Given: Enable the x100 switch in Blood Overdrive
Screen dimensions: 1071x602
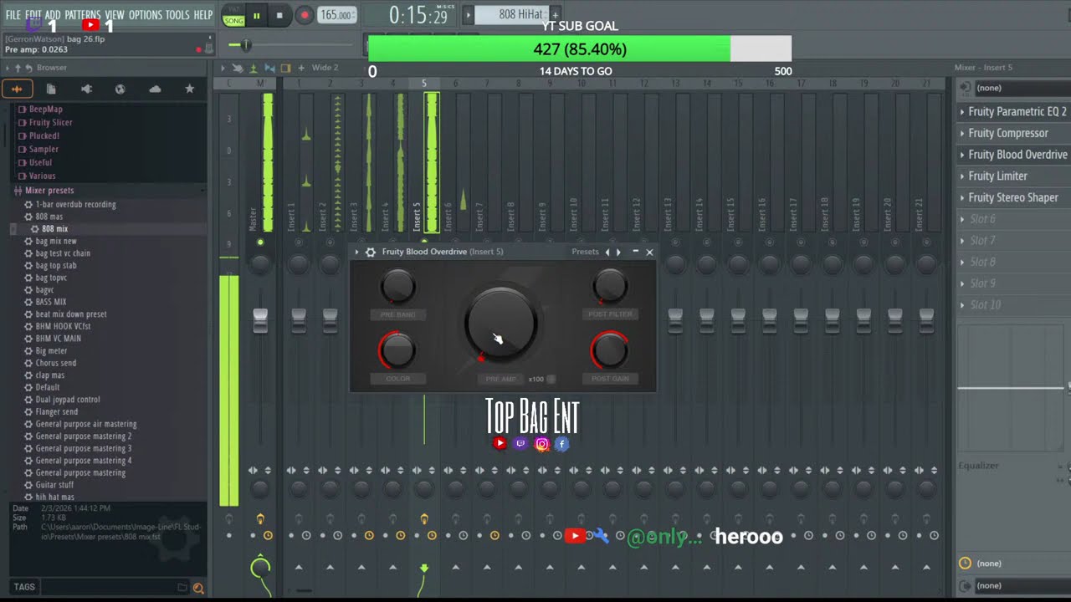Looking at the screenshot, I should (x=551, y=379).
